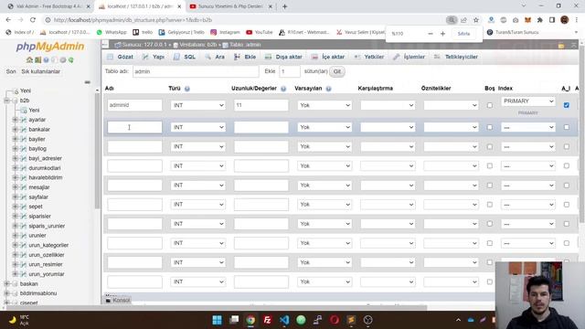Screen dimensions: 585x329
Task: Expand the ayarlar table tree node
Action: (15, 120)
